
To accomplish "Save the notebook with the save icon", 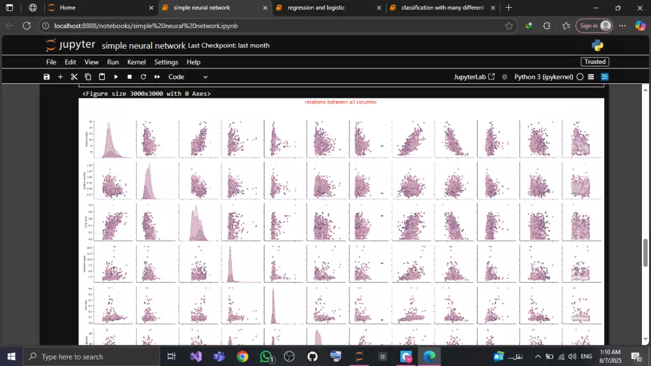I will tap(46, 77).
